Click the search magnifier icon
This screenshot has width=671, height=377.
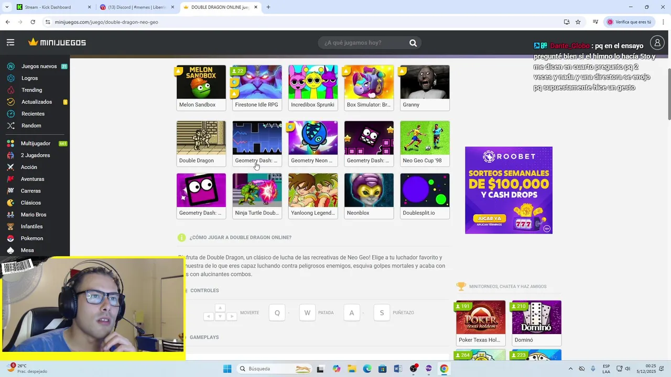click(x=413, y=43)
